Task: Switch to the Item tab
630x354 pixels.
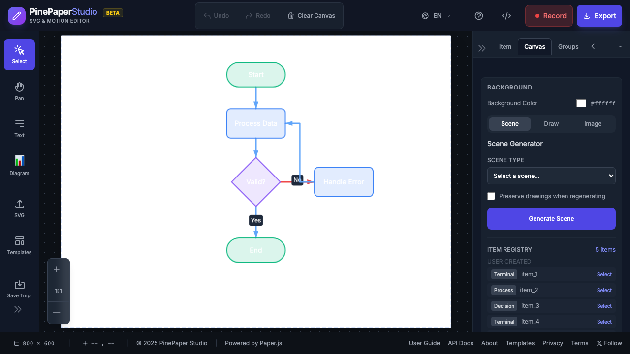Action: point(505,46)
